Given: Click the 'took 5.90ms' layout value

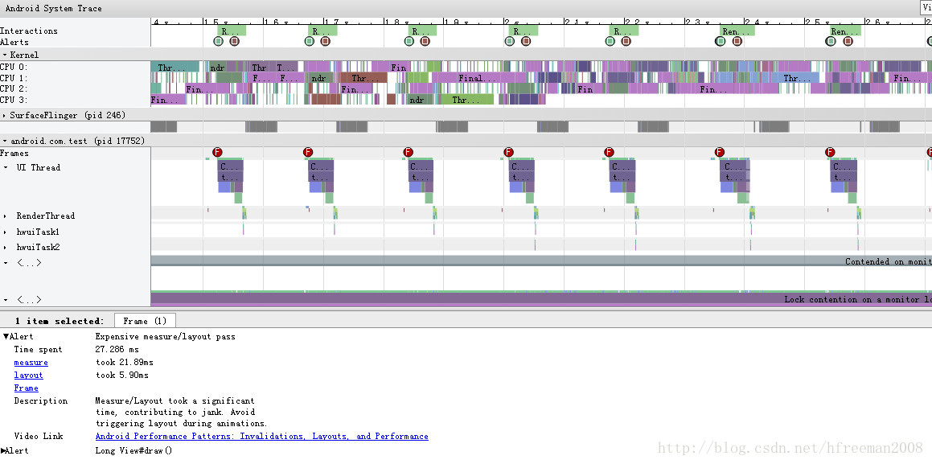Looking at the screenshot, I should (122, 375).
